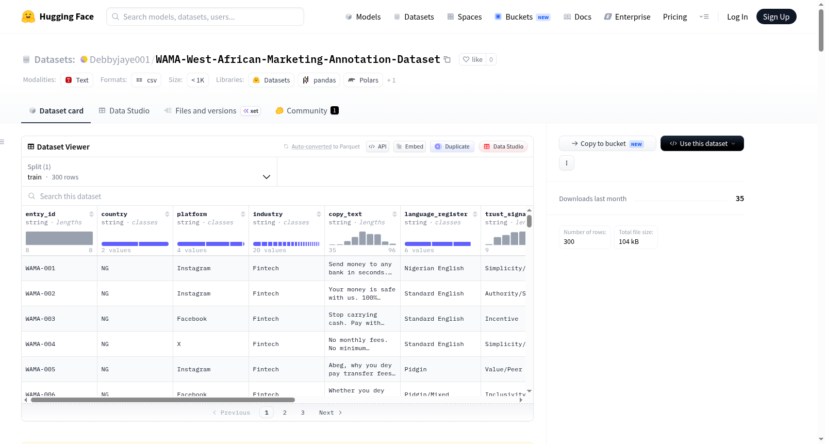Click the WAMA-001 entry cell
Viewport: 825px width, 444px height.
(x=59, y=268)
